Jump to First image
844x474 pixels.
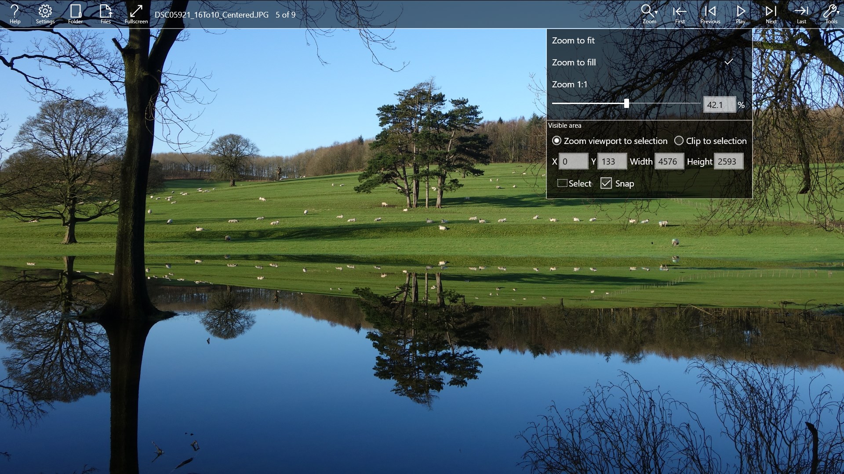pos(680,14)
